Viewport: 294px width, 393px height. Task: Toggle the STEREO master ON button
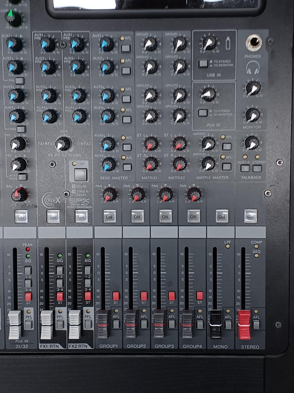pyautogui.click(x=250, y=216)
